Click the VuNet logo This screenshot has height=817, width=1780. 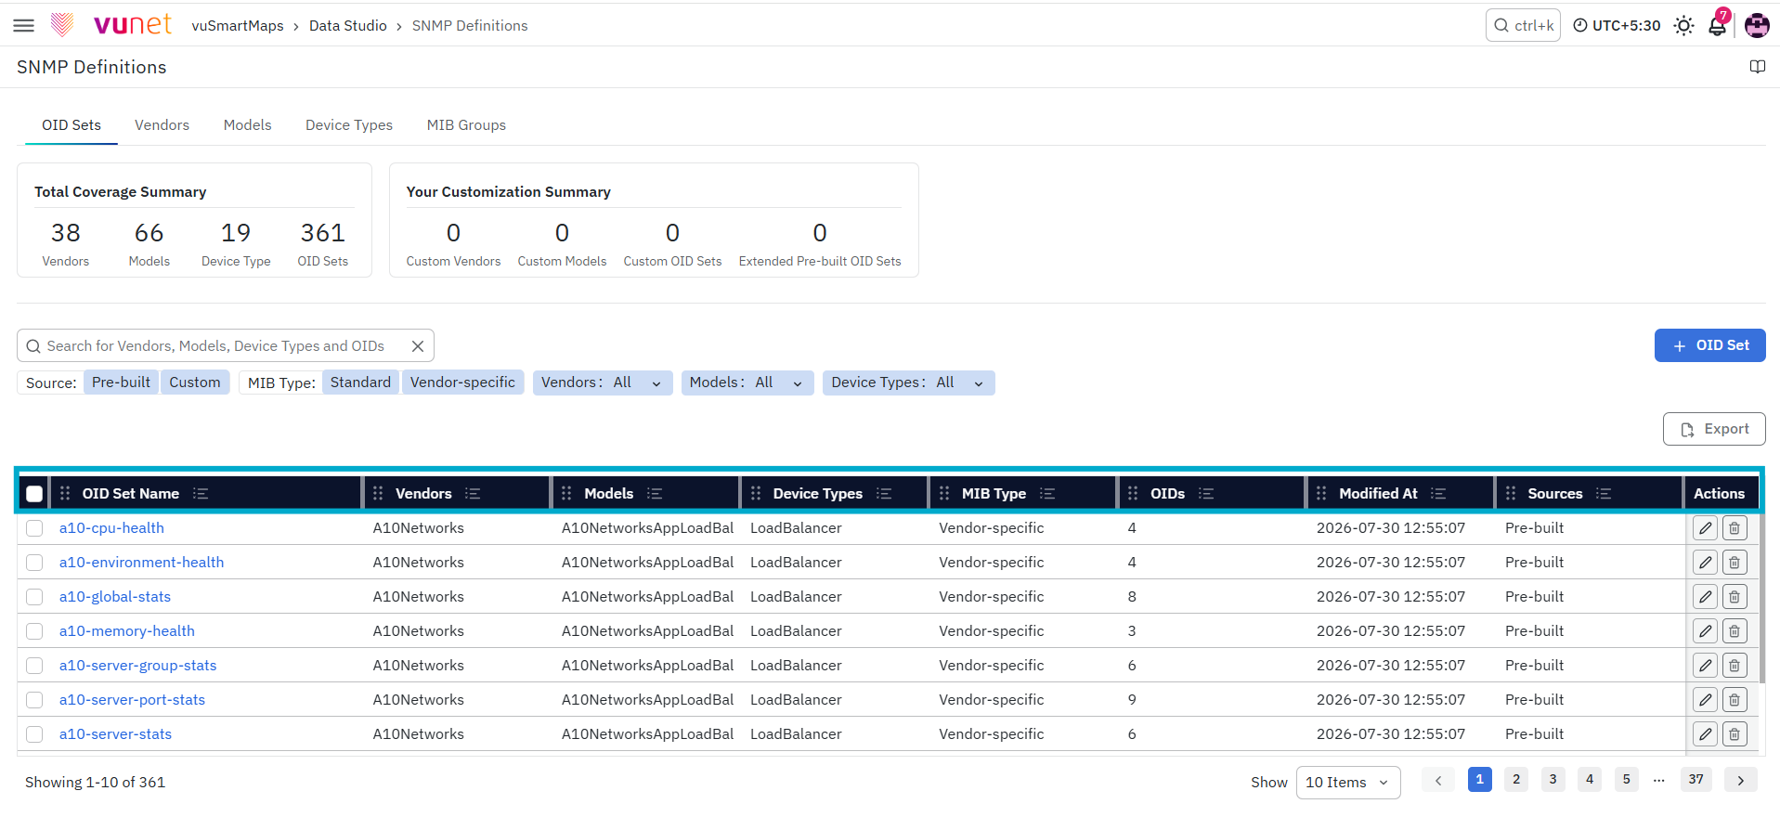(113, 25)
